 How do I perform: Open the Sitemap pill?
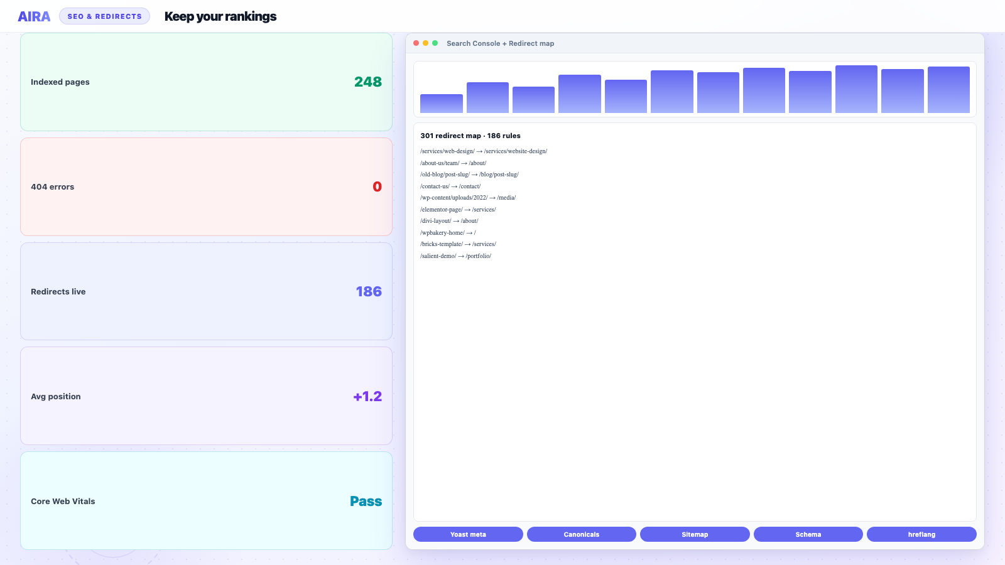click(695, 534)
